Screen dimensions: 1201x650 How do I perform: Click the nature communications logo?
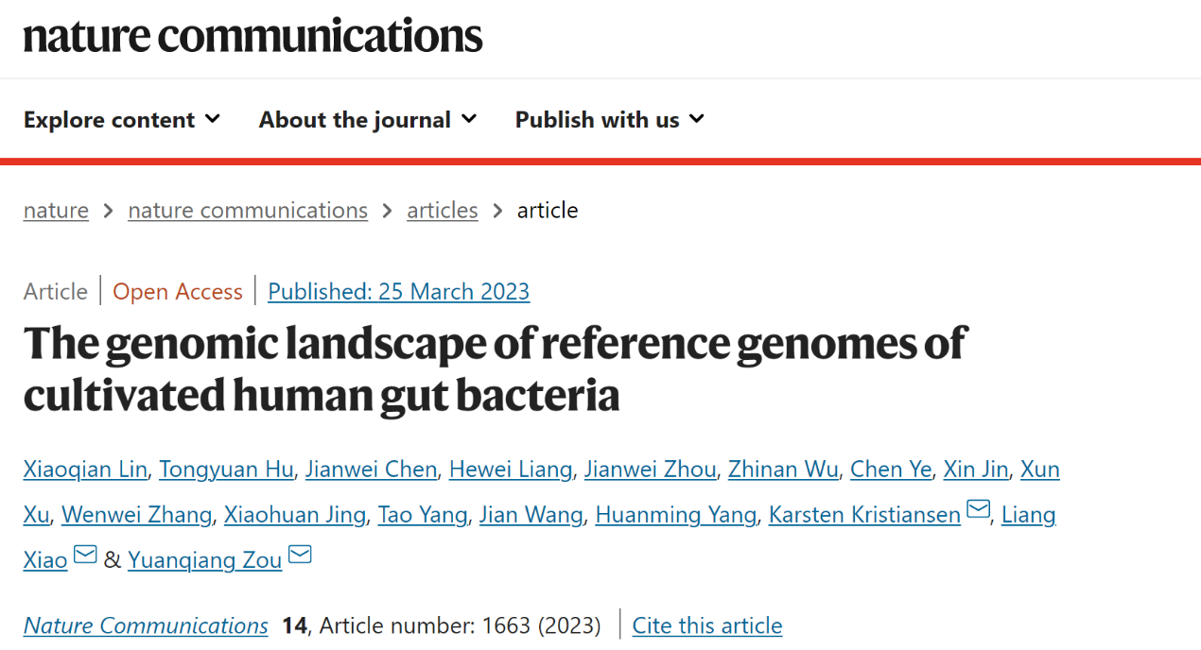(x=253, y=36)
